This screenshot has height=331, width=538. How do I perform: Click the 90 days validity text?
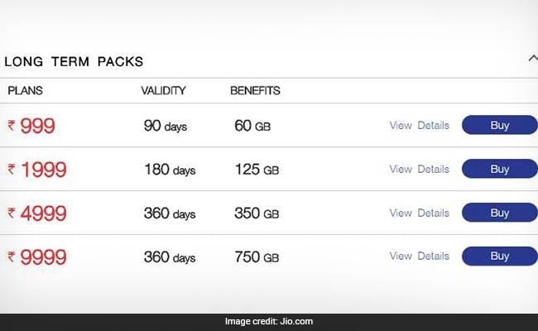(166, 127)
